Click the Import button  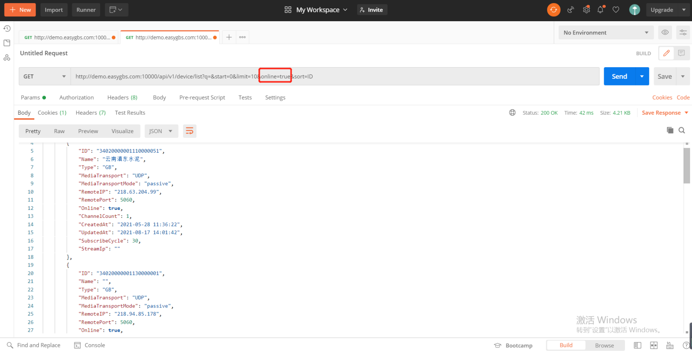(54, 10)
